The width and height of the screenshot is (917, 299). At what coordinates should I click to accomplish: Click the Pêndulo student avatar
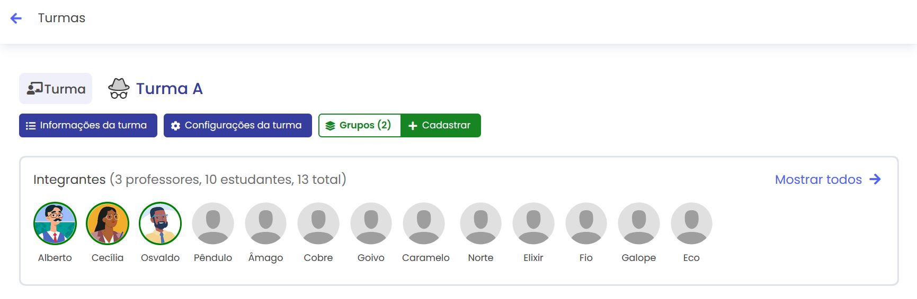(213, 223)
